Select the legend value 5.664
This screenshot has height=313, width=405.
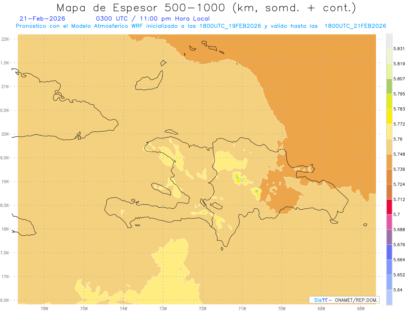tap(399, 260)
